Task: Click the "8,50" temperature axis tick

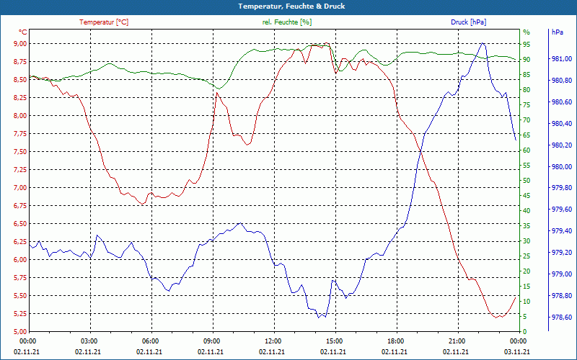Action: click(21, 80)
